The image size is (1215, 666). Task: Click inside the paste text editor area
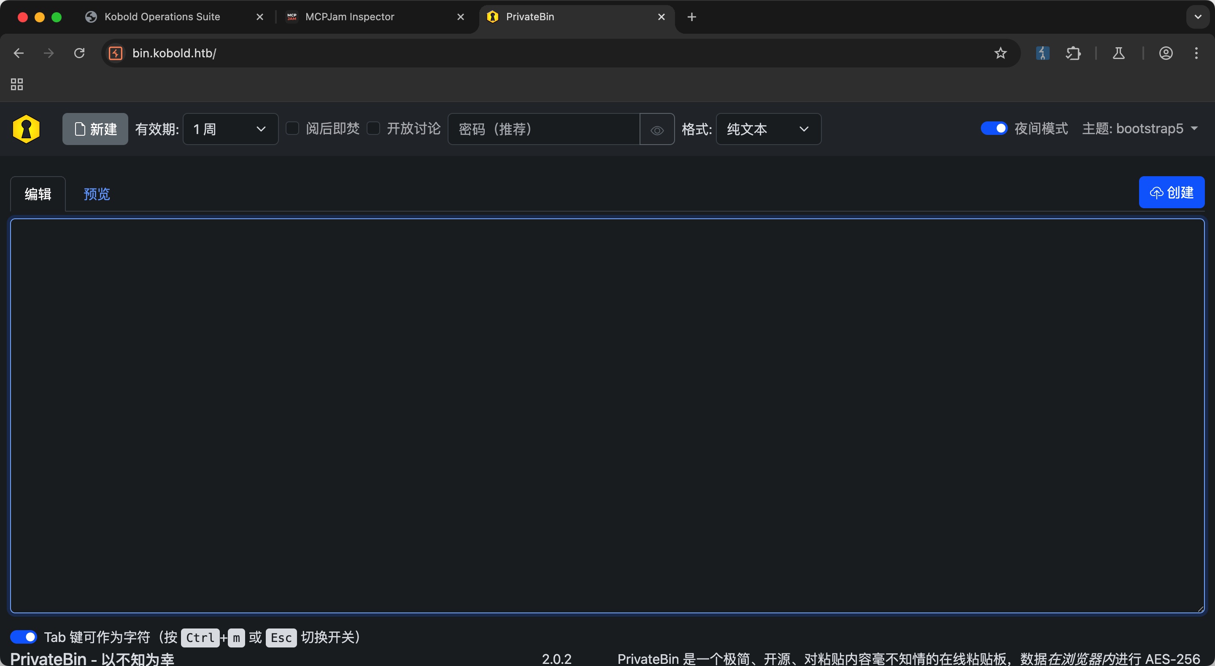607,416
